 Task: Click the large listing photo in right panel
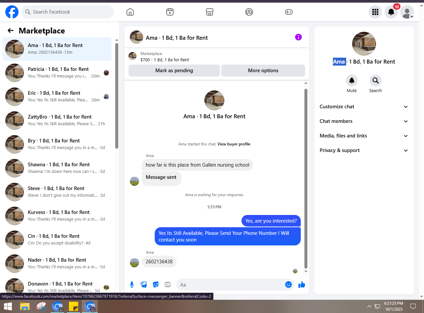pyautogui.click(x=364, y=44)
